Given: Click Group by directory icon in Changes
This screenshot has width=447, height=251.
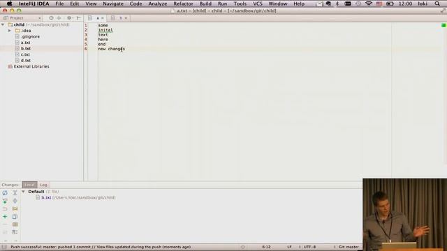Looking at the screenshot, I should (15, 232).
